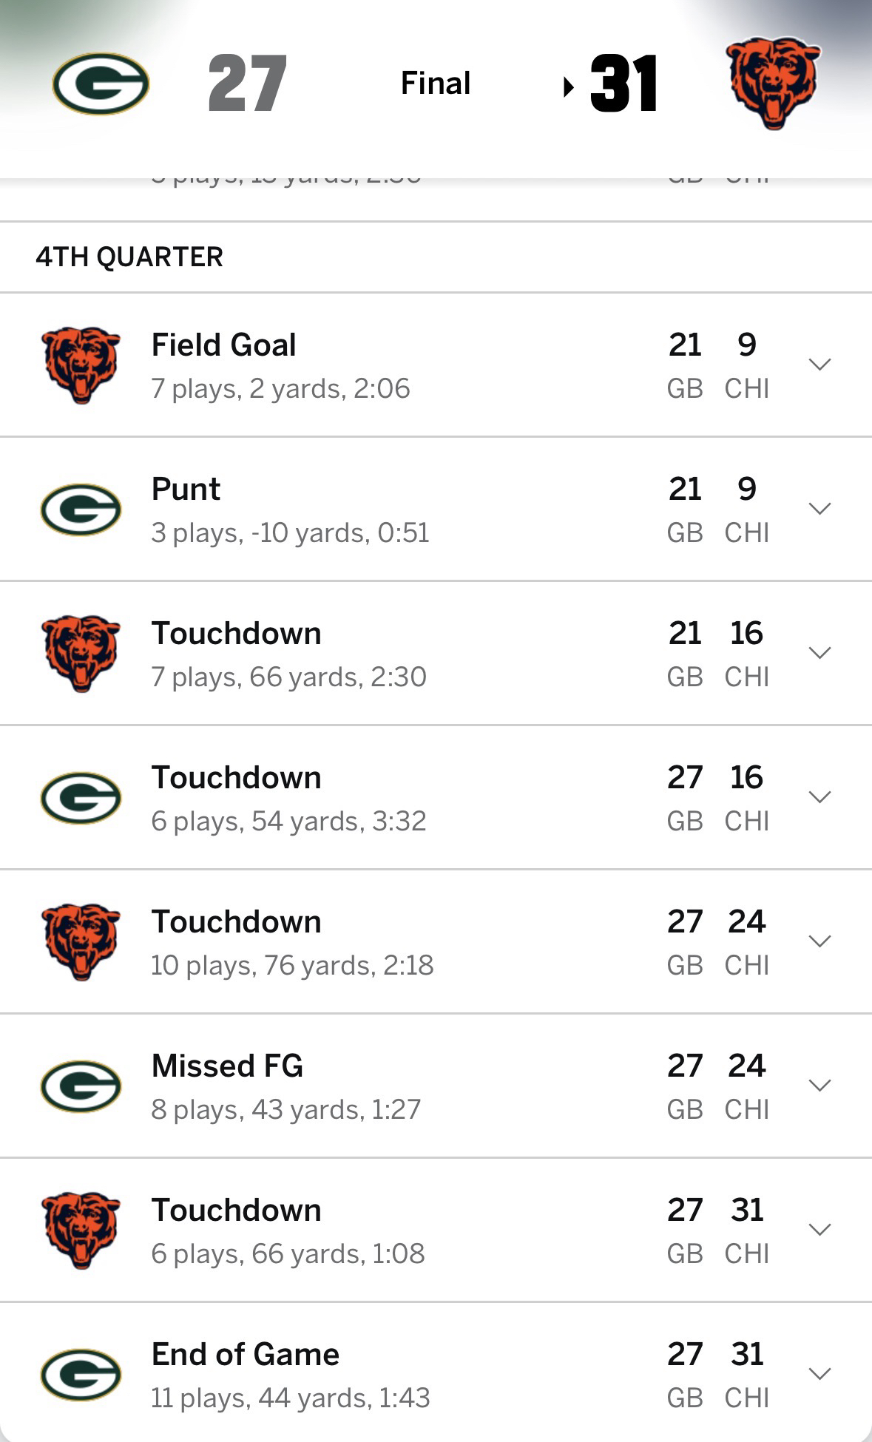Expand the 6 plays, 66 yards touchdown drive
This screenshot has width=872, height=1442.
click(819, 1229)
